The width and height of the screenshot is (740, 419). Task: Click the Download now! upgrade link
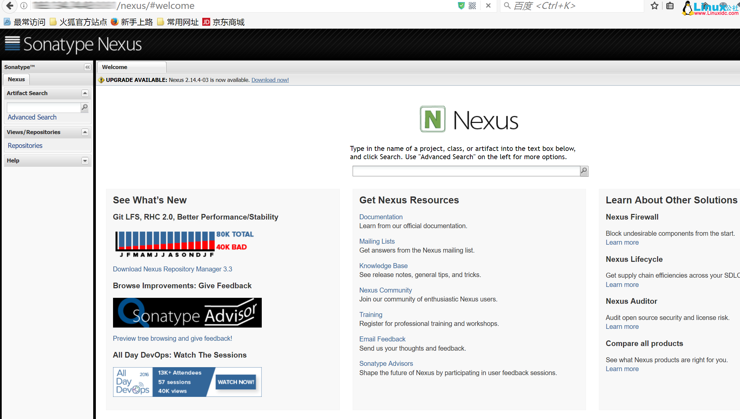[x=270, y=80]
